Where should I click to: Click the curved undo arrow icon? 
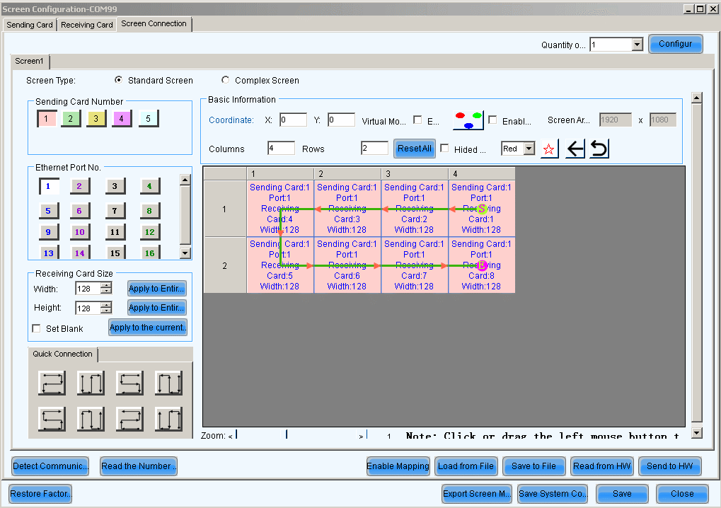(x=599, y=149)
